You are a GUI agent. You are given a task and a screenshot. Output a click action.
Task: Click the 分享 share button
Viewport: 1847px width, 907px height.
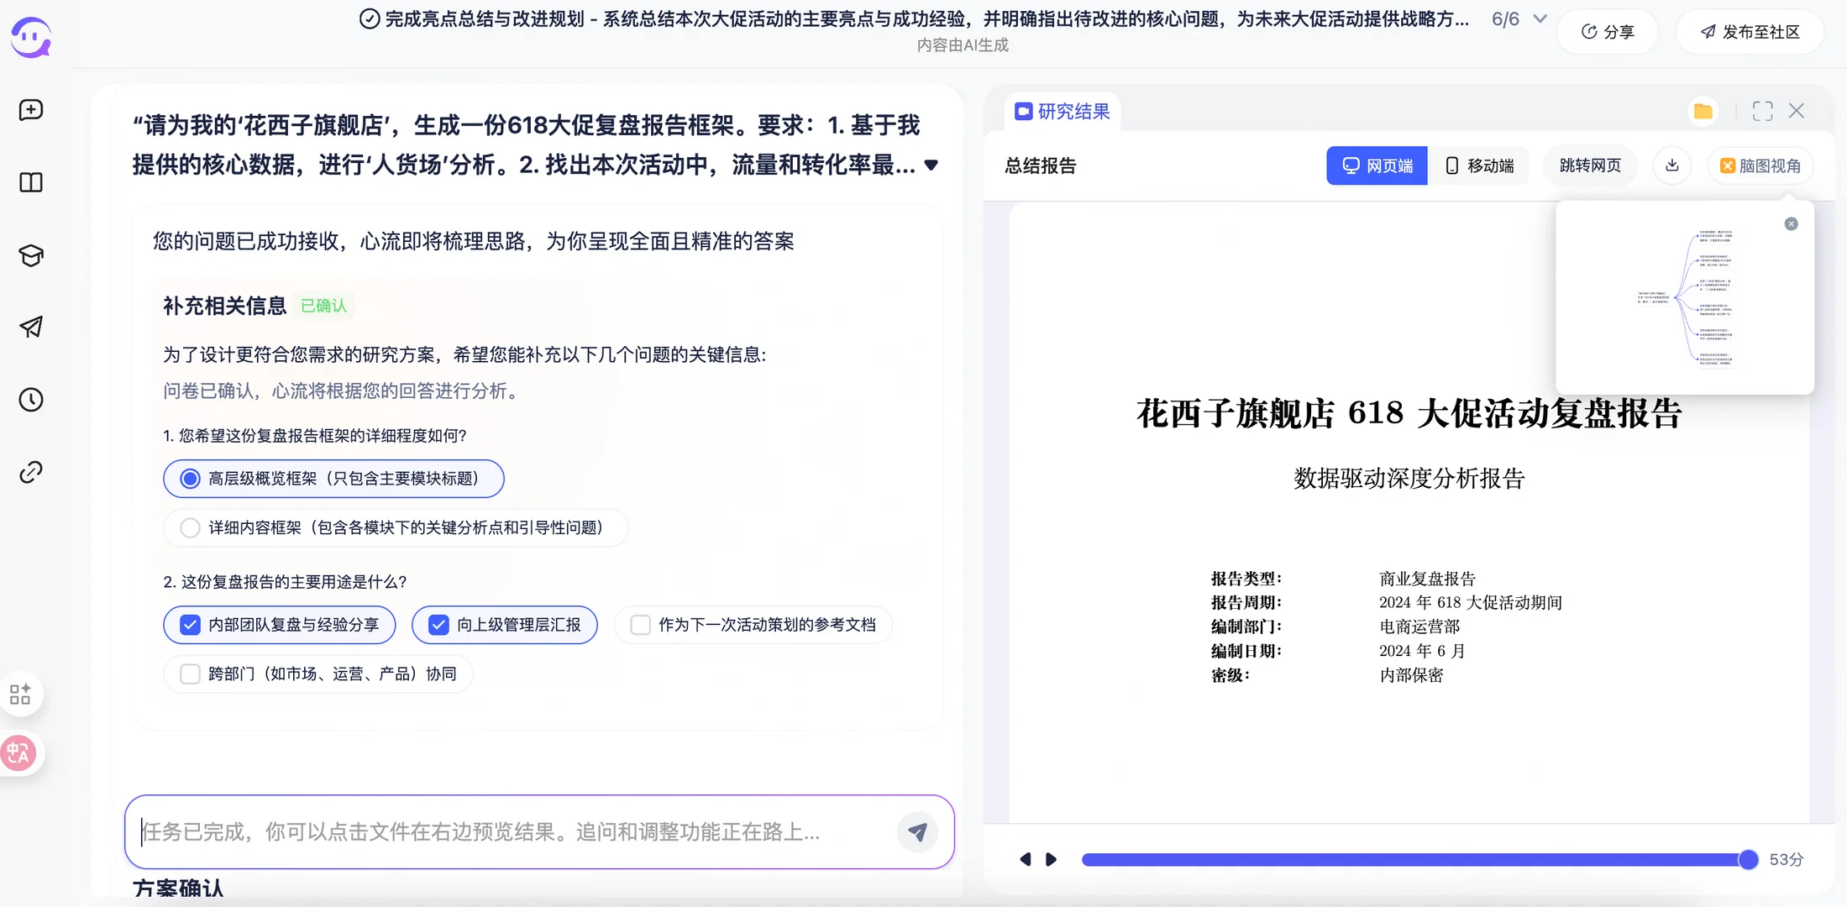(x=1608, y=32)
